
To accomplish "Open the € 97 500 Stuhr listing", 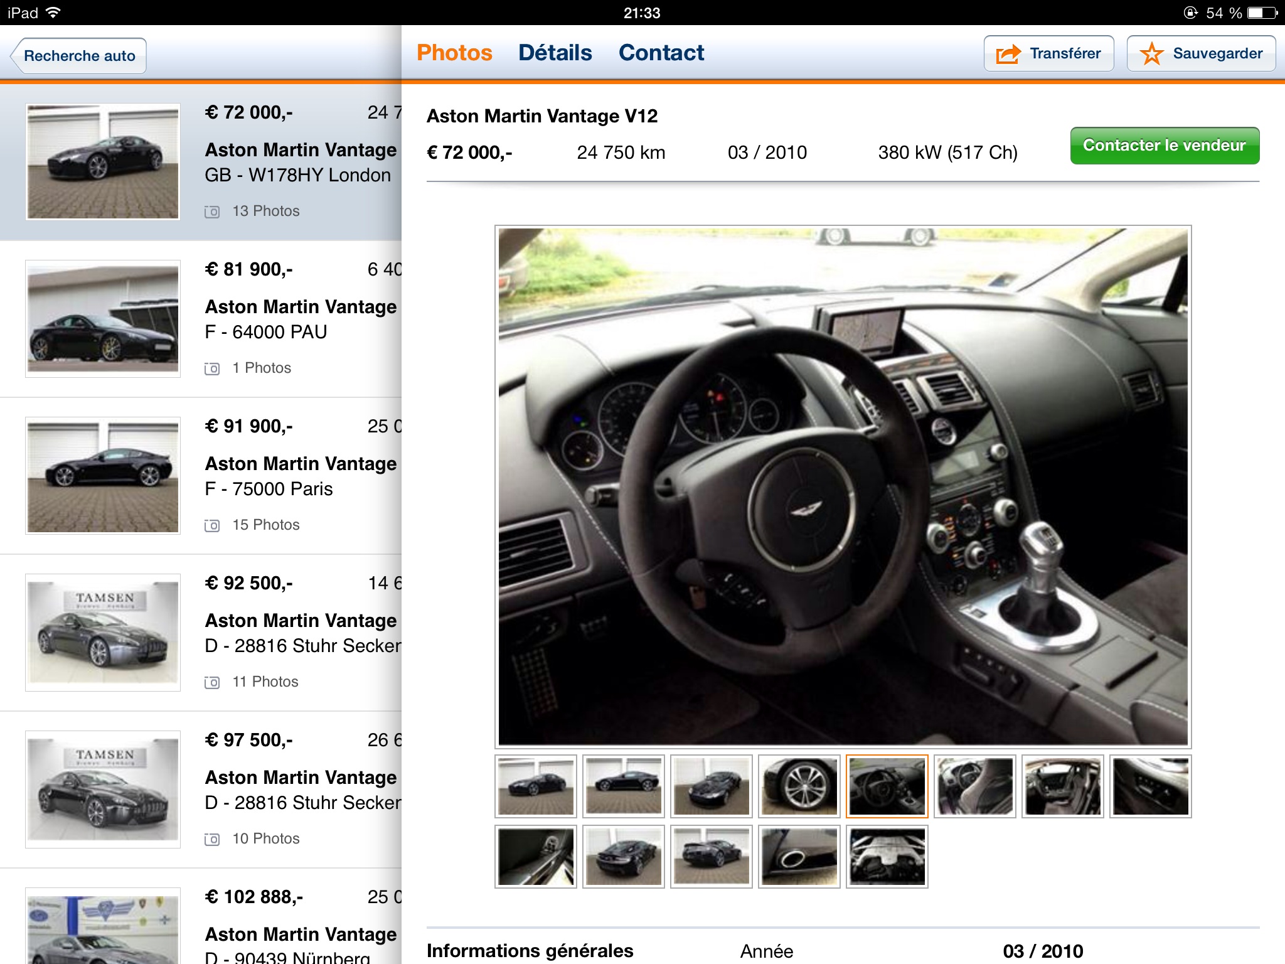I will pyautogui.click(x=201, y=790).
